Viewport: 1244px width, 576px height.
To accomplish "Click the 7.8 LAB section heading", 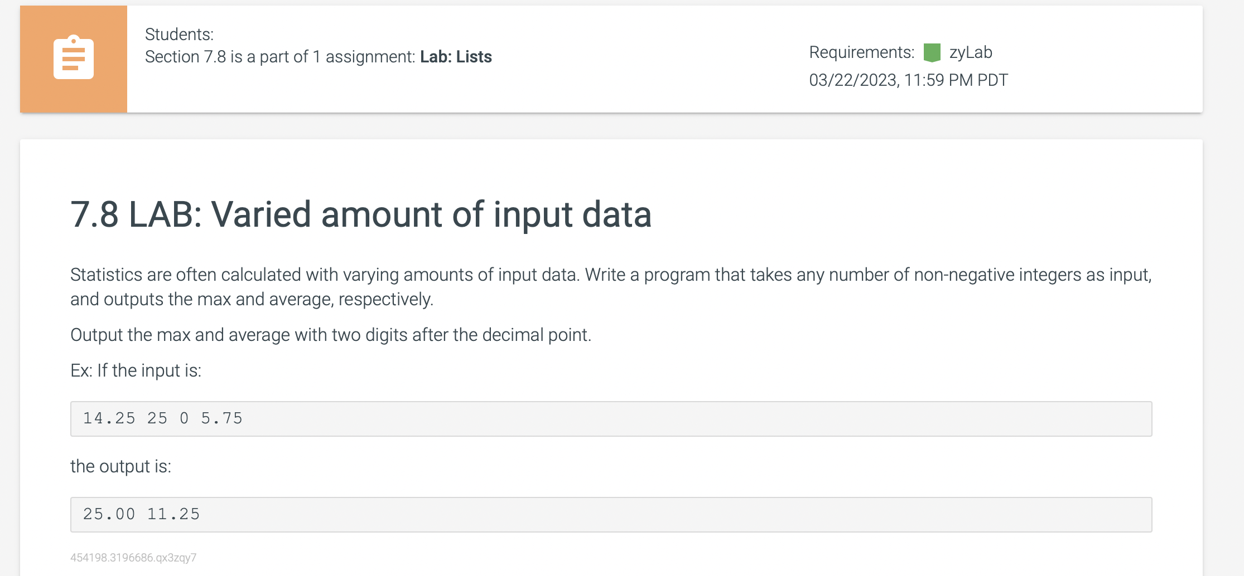I will [x=361, y=214].
